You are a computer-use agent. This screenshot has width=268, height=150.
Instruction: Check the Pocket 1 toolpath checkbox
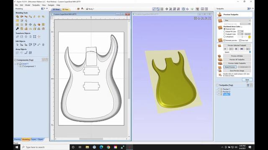pyautogui.click(x=219, y=89)
